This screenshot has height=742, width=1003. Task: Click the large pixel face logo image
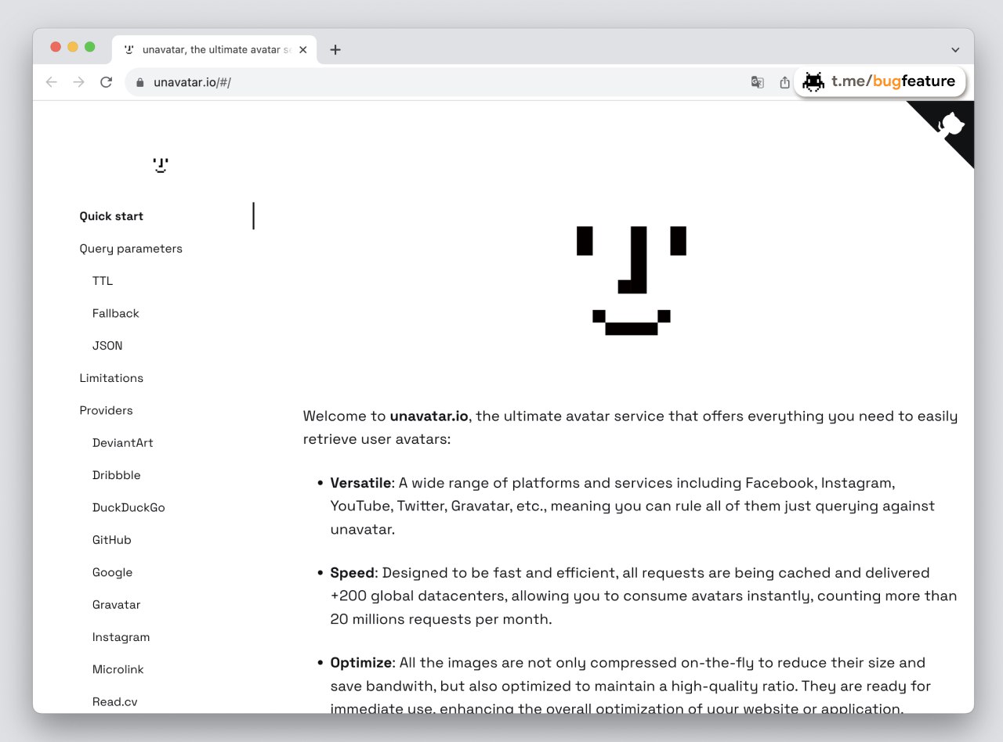632,281
